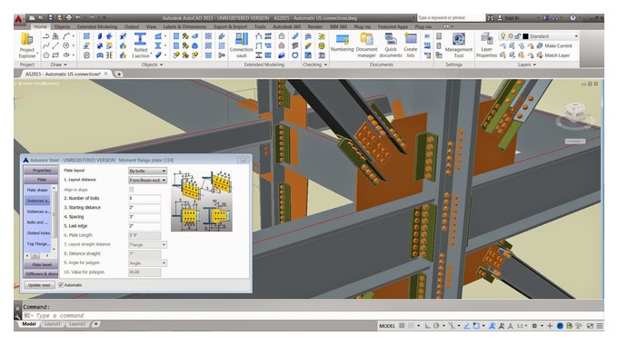
Task: Click the Update now! button
Action: (x=39, y=285)
